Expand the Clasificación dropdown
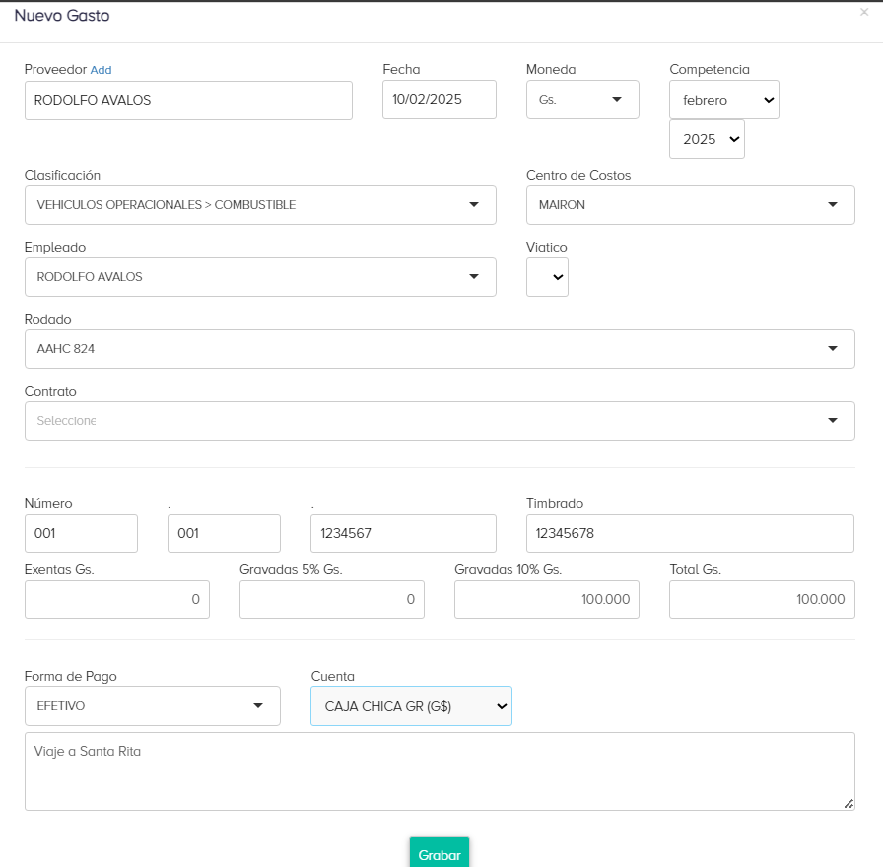 [x=260, y=205]
